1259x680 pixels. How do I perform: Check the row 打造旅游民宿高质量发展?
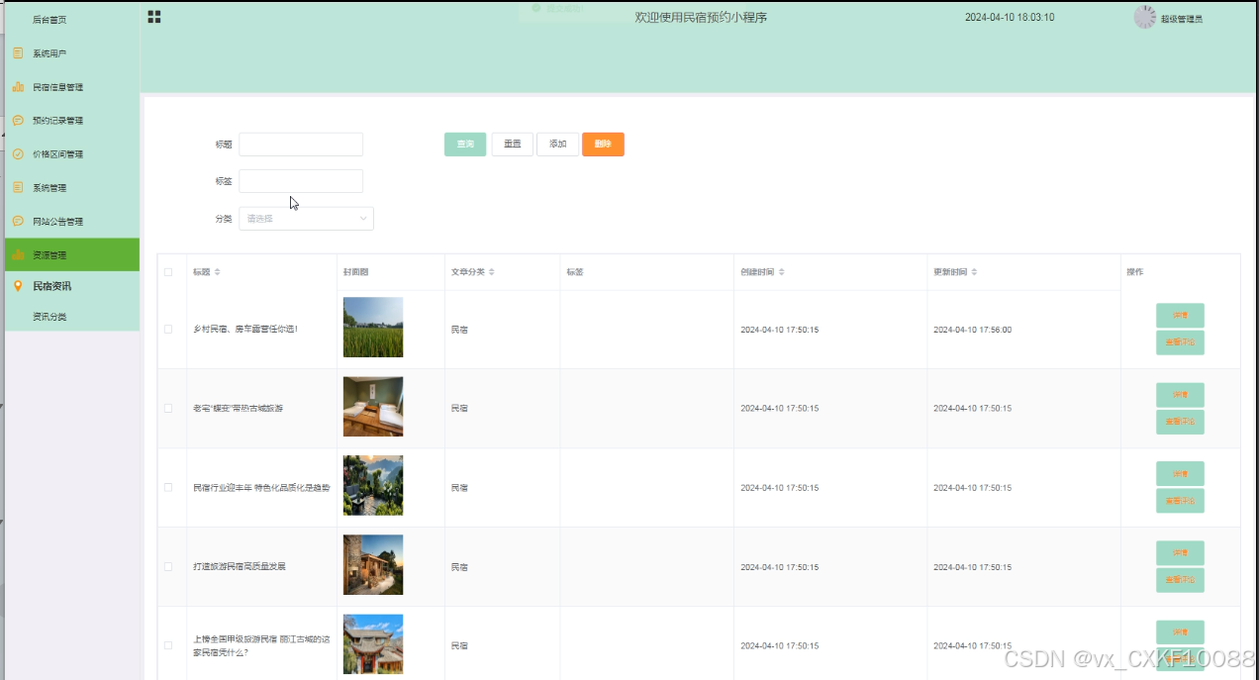click(x=168, y=566)
